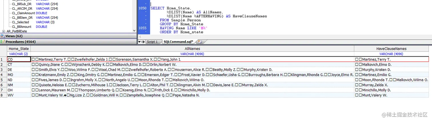Viewport: 432px width, 122px height.
Task: Select result row number 6
Action: point(3,85)
